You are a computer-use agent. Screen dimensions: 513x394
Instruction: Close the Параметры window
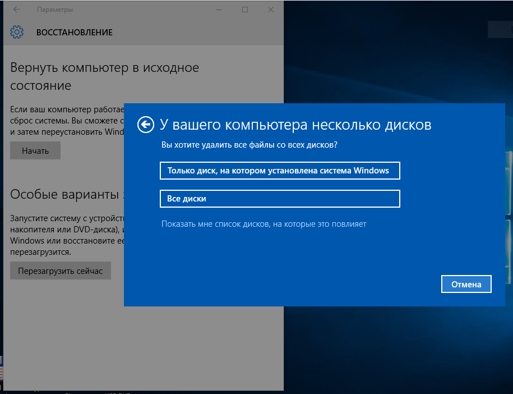(271, 10)
